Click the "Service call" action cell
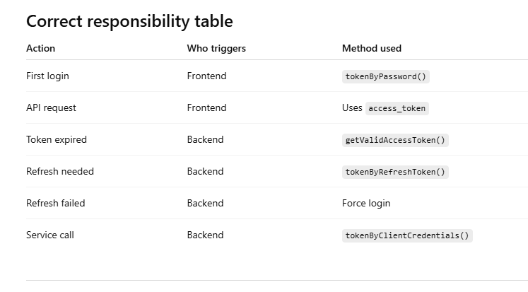 coord(50,235)
